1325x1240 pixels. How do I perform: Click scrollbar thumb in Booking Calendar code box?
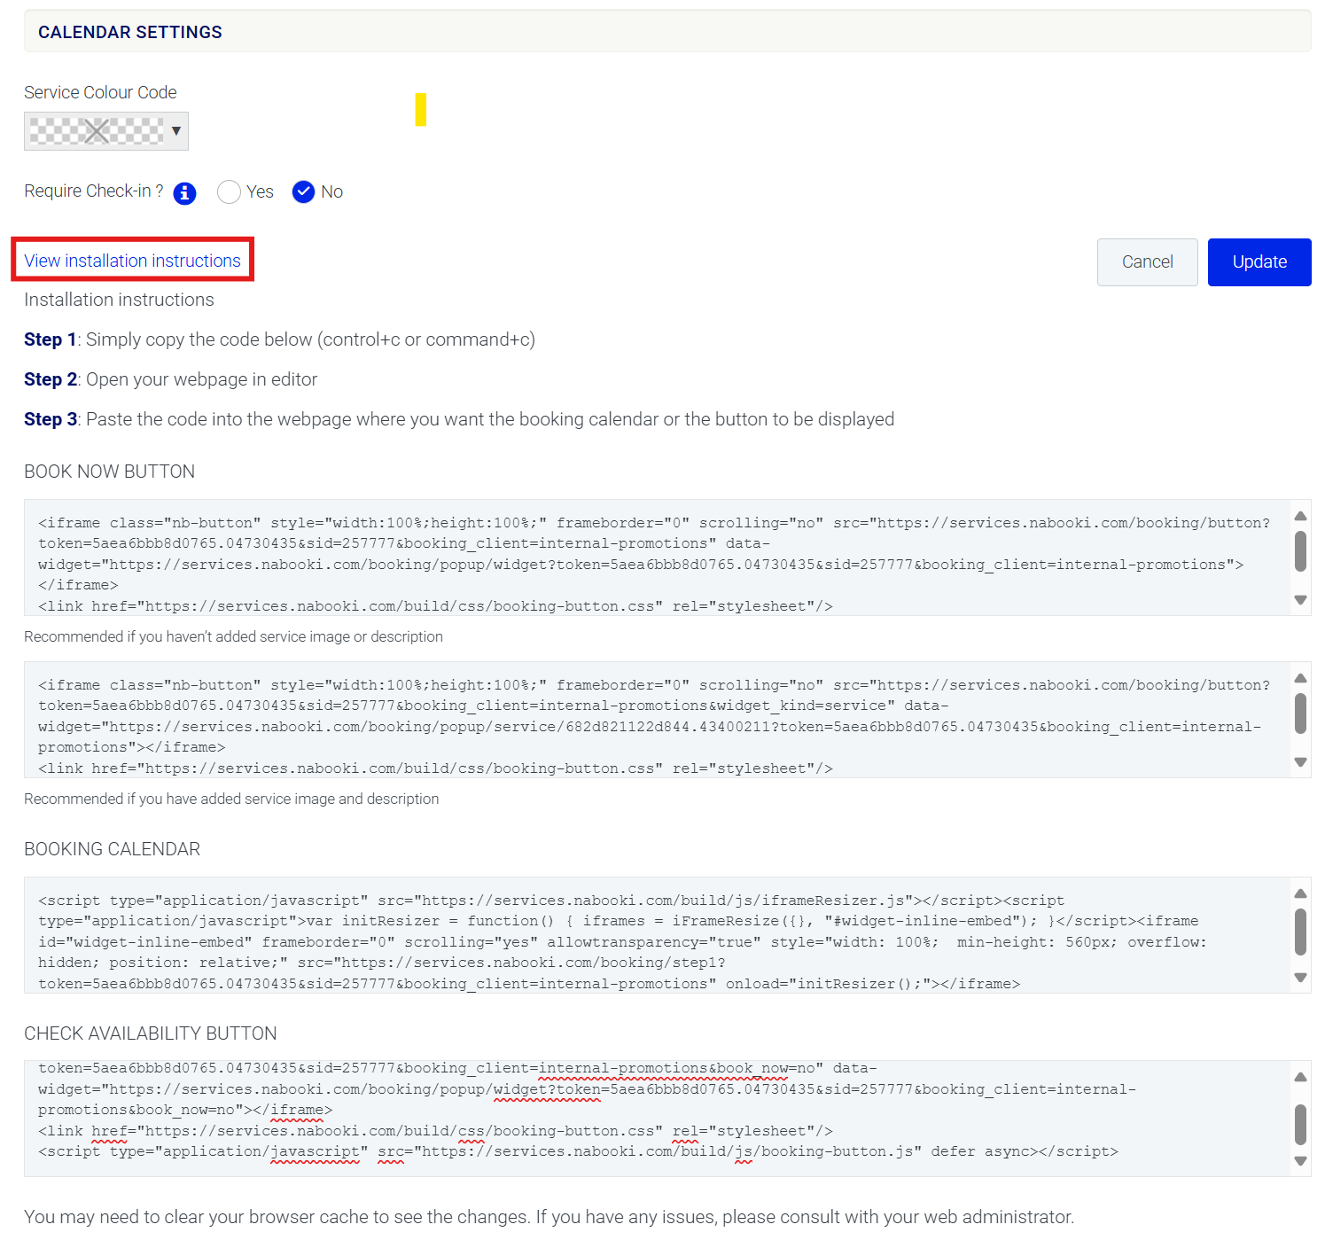click(1300, 932)
